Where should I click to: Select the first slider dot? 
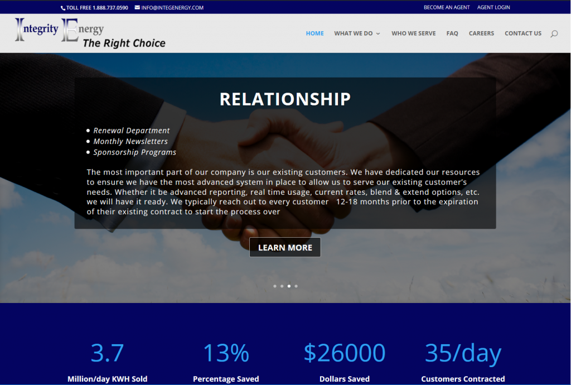click(275, 286)
